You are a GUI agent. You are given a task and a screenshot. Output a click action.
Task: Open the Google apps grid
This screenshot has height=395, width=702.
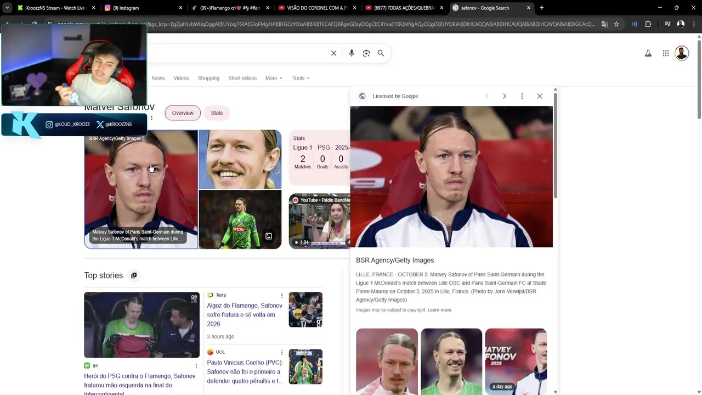[665, 53]
